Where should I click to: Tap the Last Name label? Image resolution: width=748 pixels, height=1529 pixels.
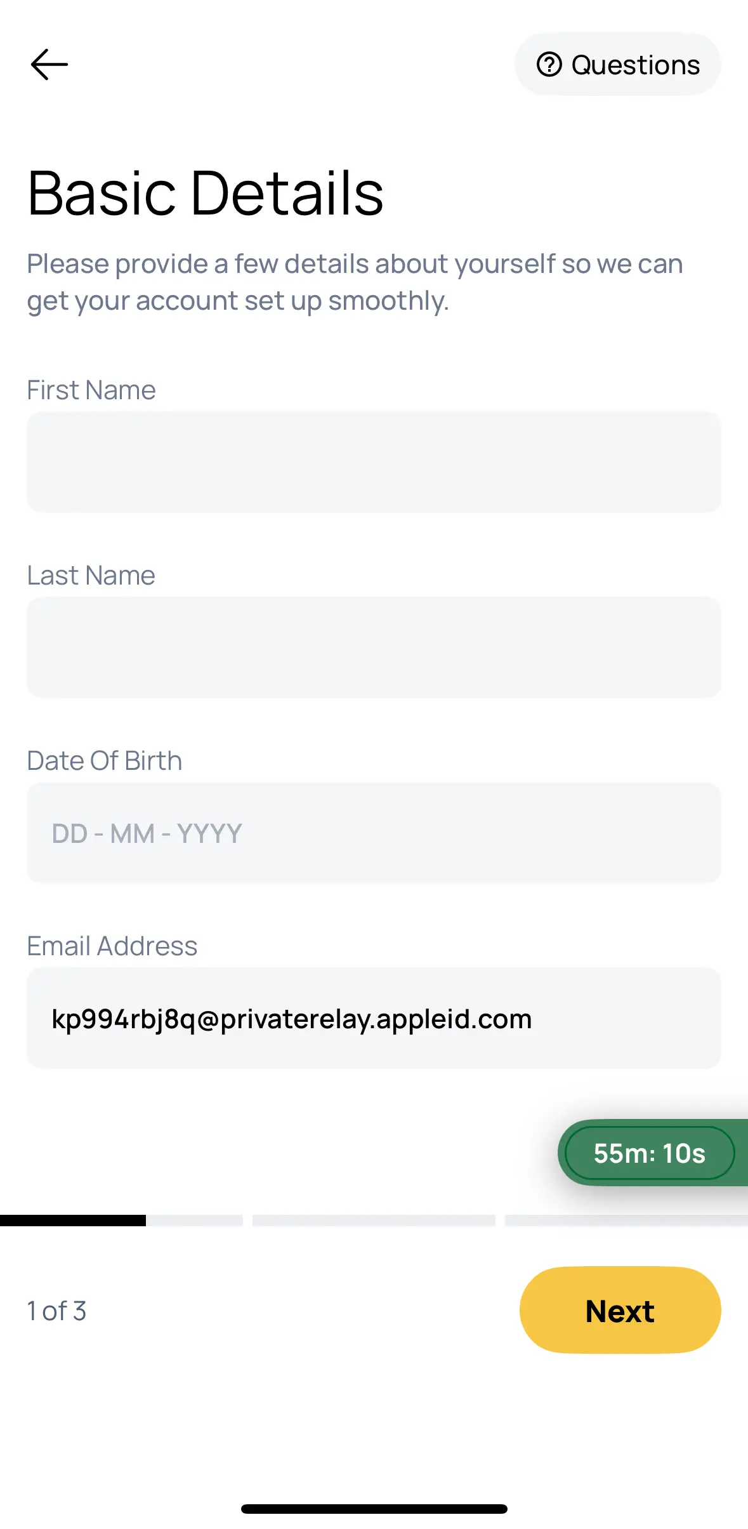coord(91,575)
